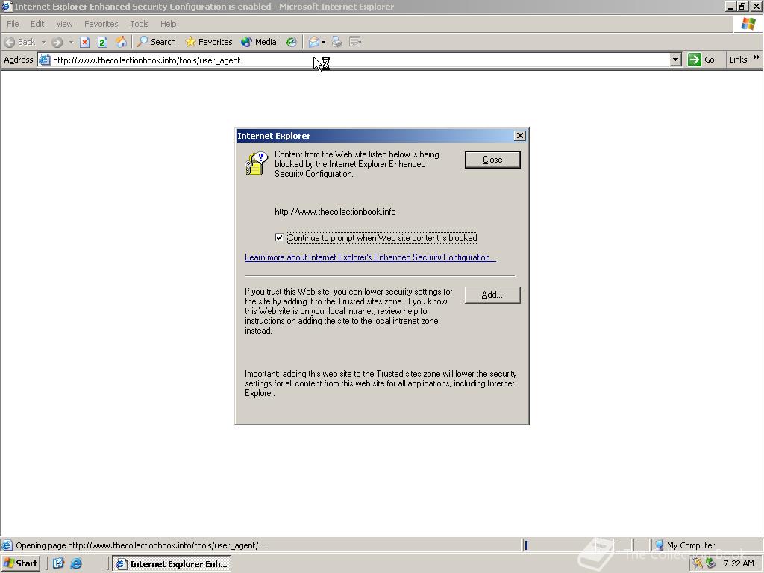Open the Forward history dropdown arrow
This screenshot has width=764, height=573.
click(71, 43)
